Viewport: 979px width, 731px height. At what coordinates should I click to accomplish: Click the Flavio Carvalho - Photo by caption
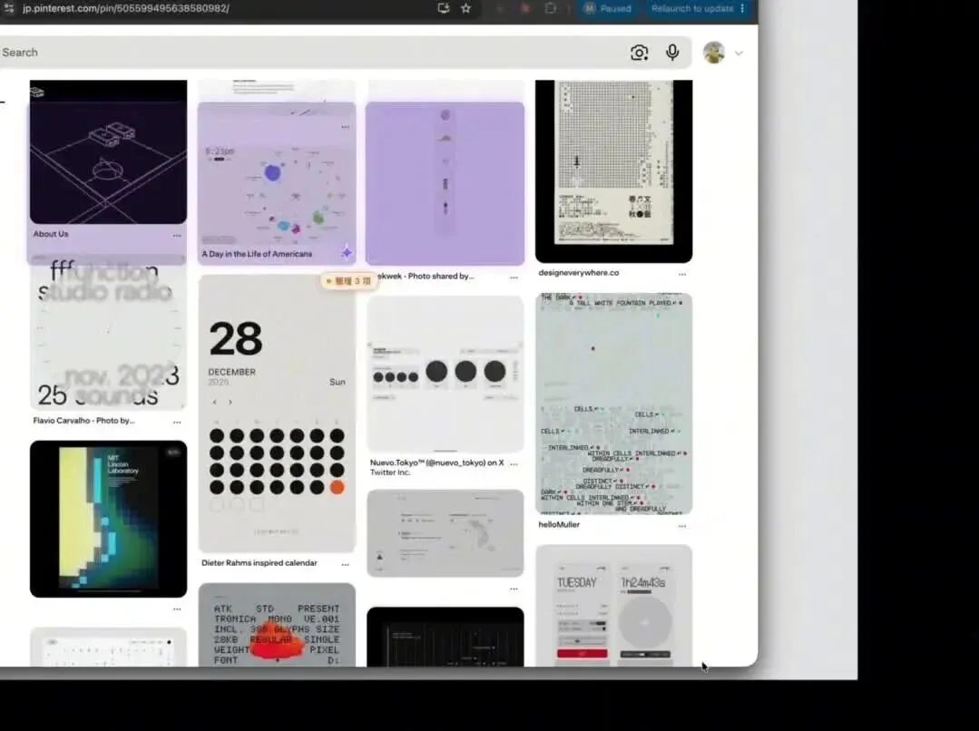click(x=83, y=421)
